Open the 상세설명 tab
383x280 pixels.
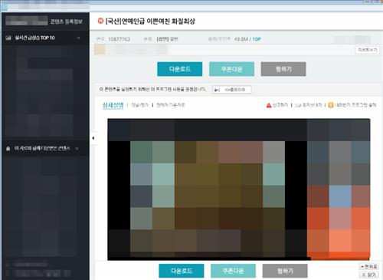pyautogui.click(x=113, y=105)
